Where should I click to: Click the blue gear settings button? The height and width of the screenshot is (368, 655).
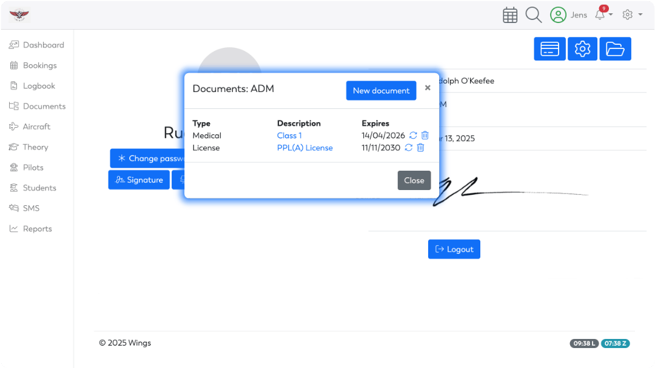click(x=582, y=49)
